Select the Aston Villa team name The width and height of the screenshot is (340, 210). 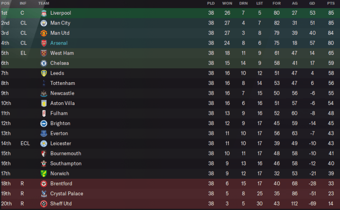click(x=62, y=103)
